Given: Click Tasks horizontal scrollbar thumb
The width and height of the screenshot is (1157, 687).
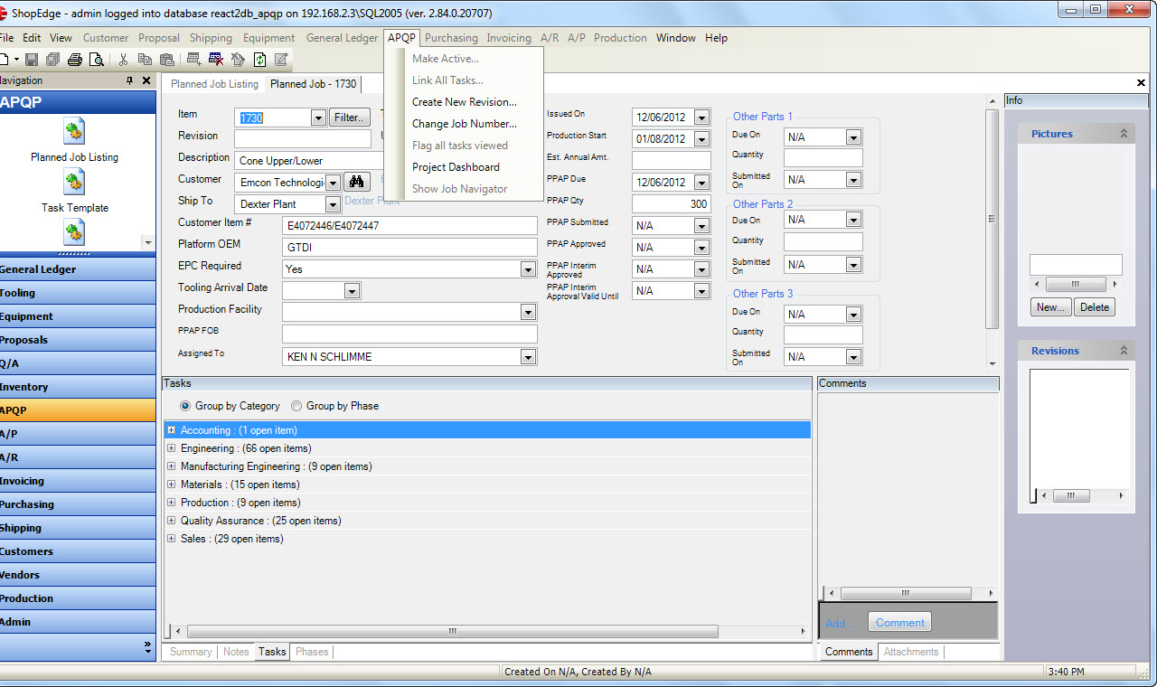Looking at the screenshot, I should [452, 632].
